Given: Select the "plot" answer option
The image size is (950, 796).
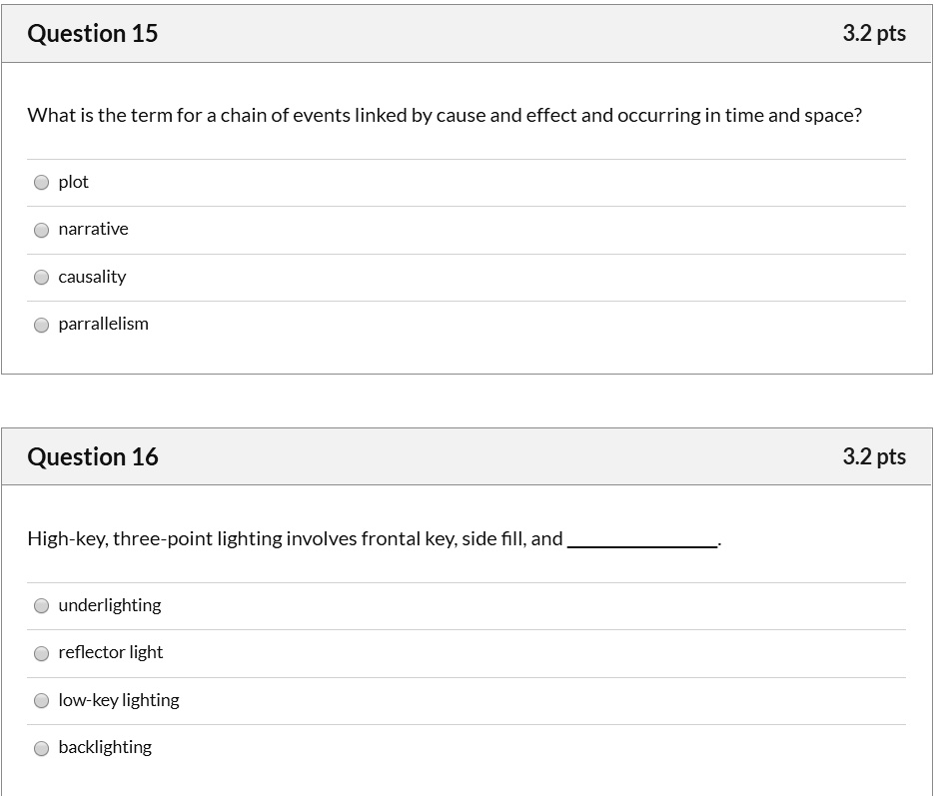Looking at the screenshot, I should click(73, 182).
